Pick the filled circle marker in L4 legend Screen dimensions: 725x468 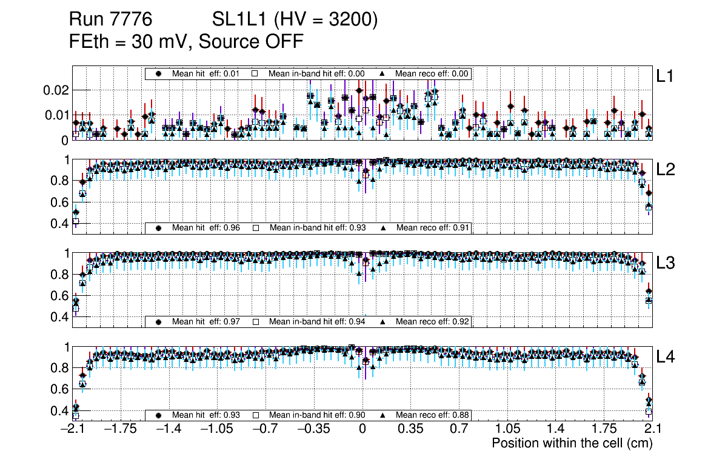pos(159,415)
